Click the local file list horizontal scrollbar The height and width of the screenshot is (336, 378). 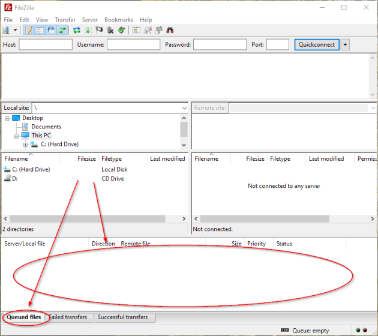click(90, 219)
